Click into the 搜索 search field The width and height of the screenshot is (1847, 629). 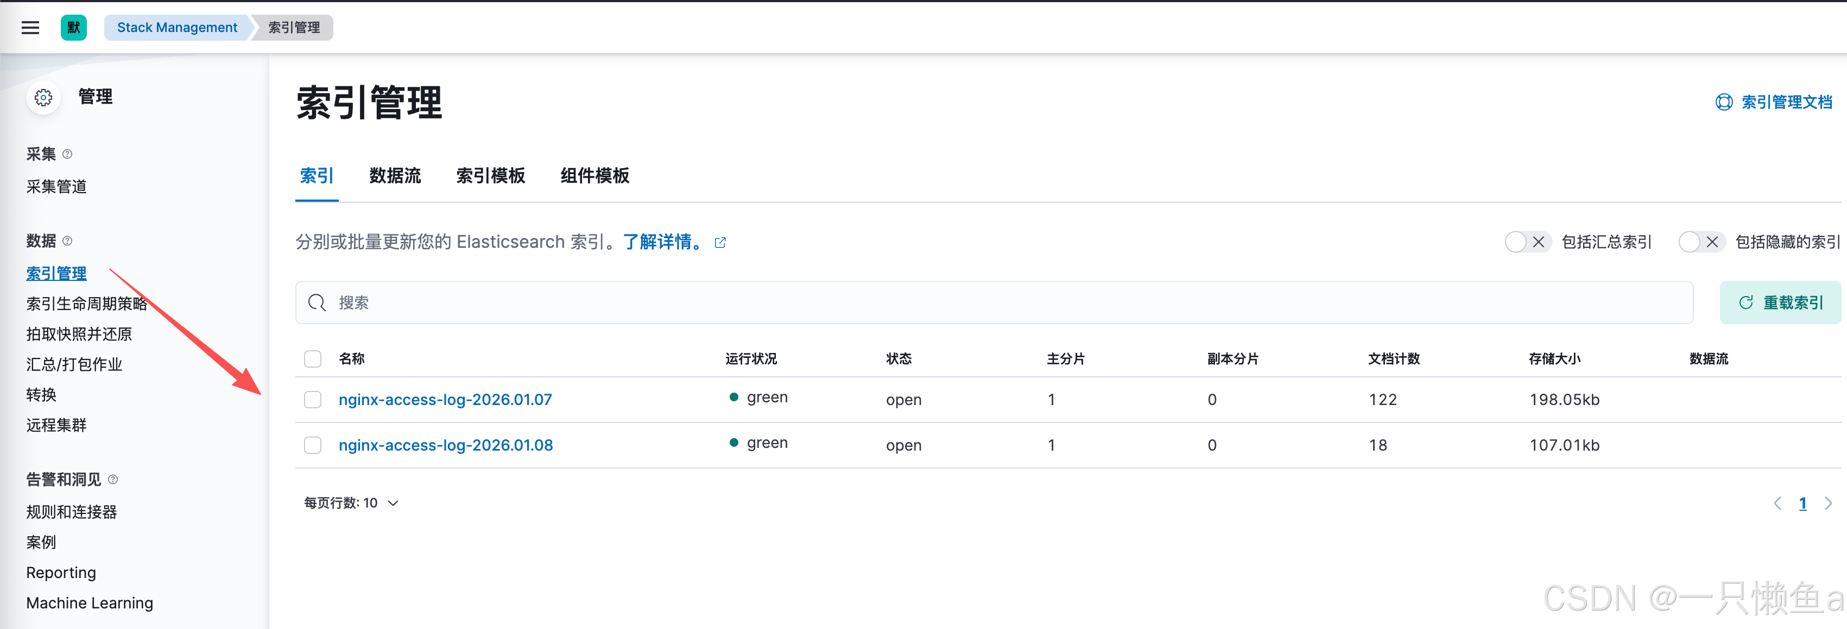click(x=1004, y=303)
